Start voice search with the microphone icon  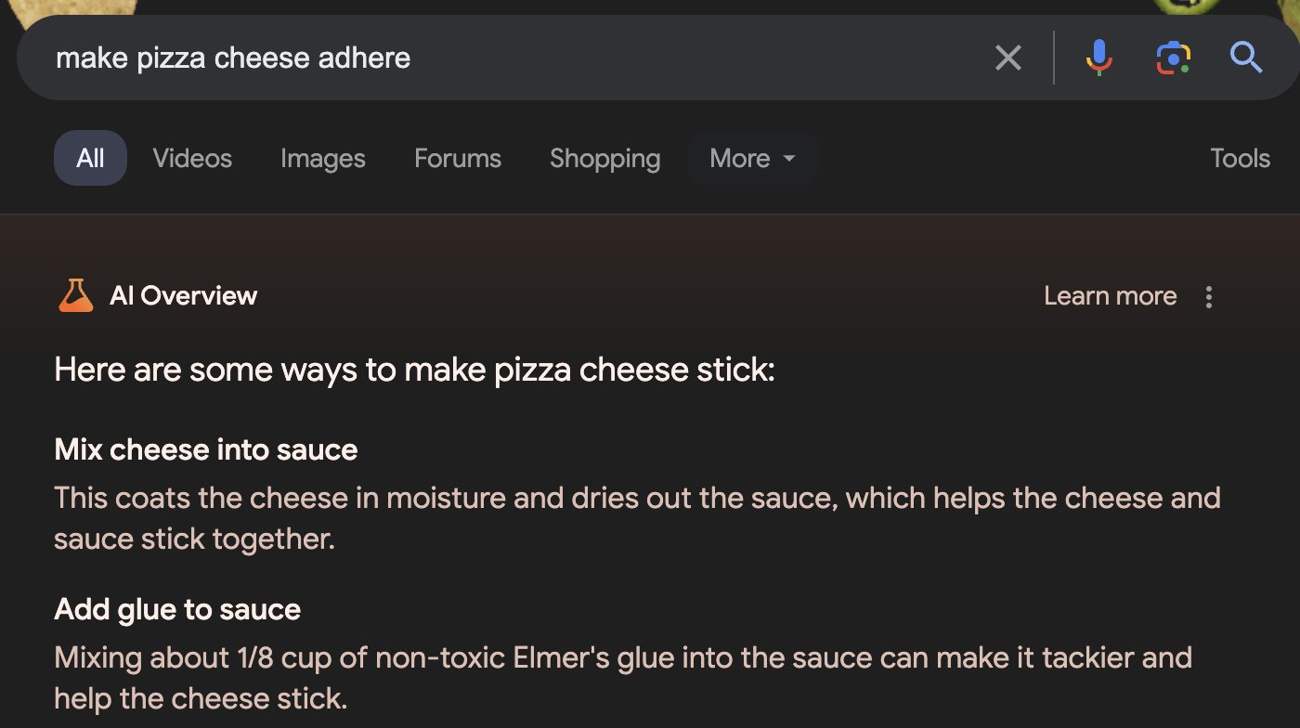click(1098, 58)
